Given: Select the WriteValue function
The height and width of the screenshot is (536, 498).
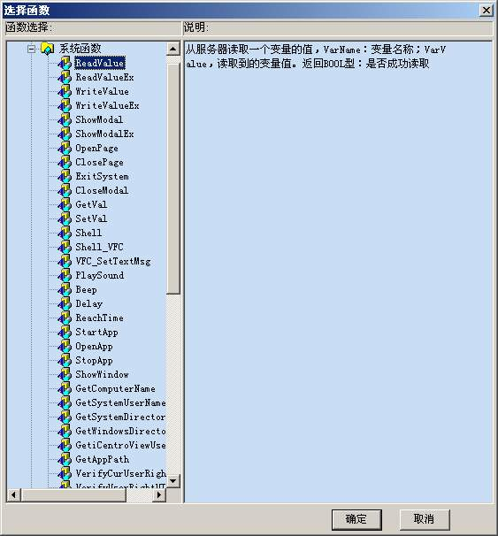Looking at the screenshot, I should coord(103,92).
